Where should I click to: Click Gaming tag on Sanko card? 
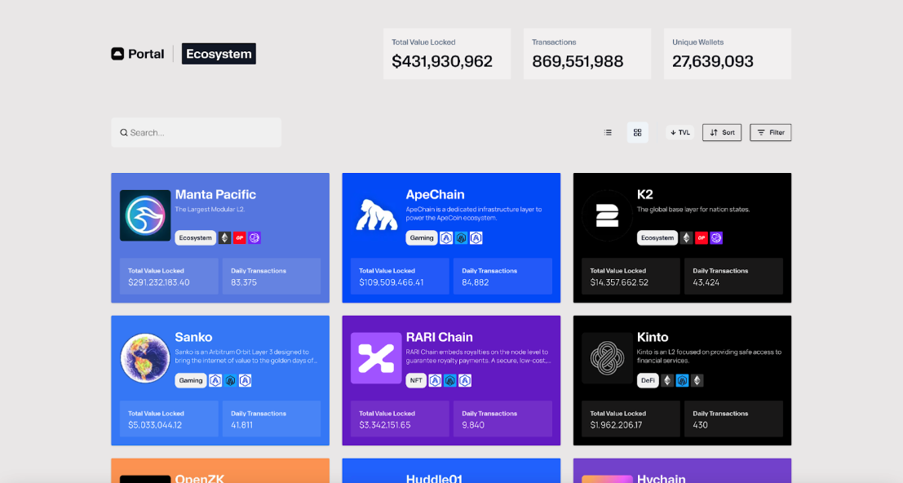click(x=191, y=380)
